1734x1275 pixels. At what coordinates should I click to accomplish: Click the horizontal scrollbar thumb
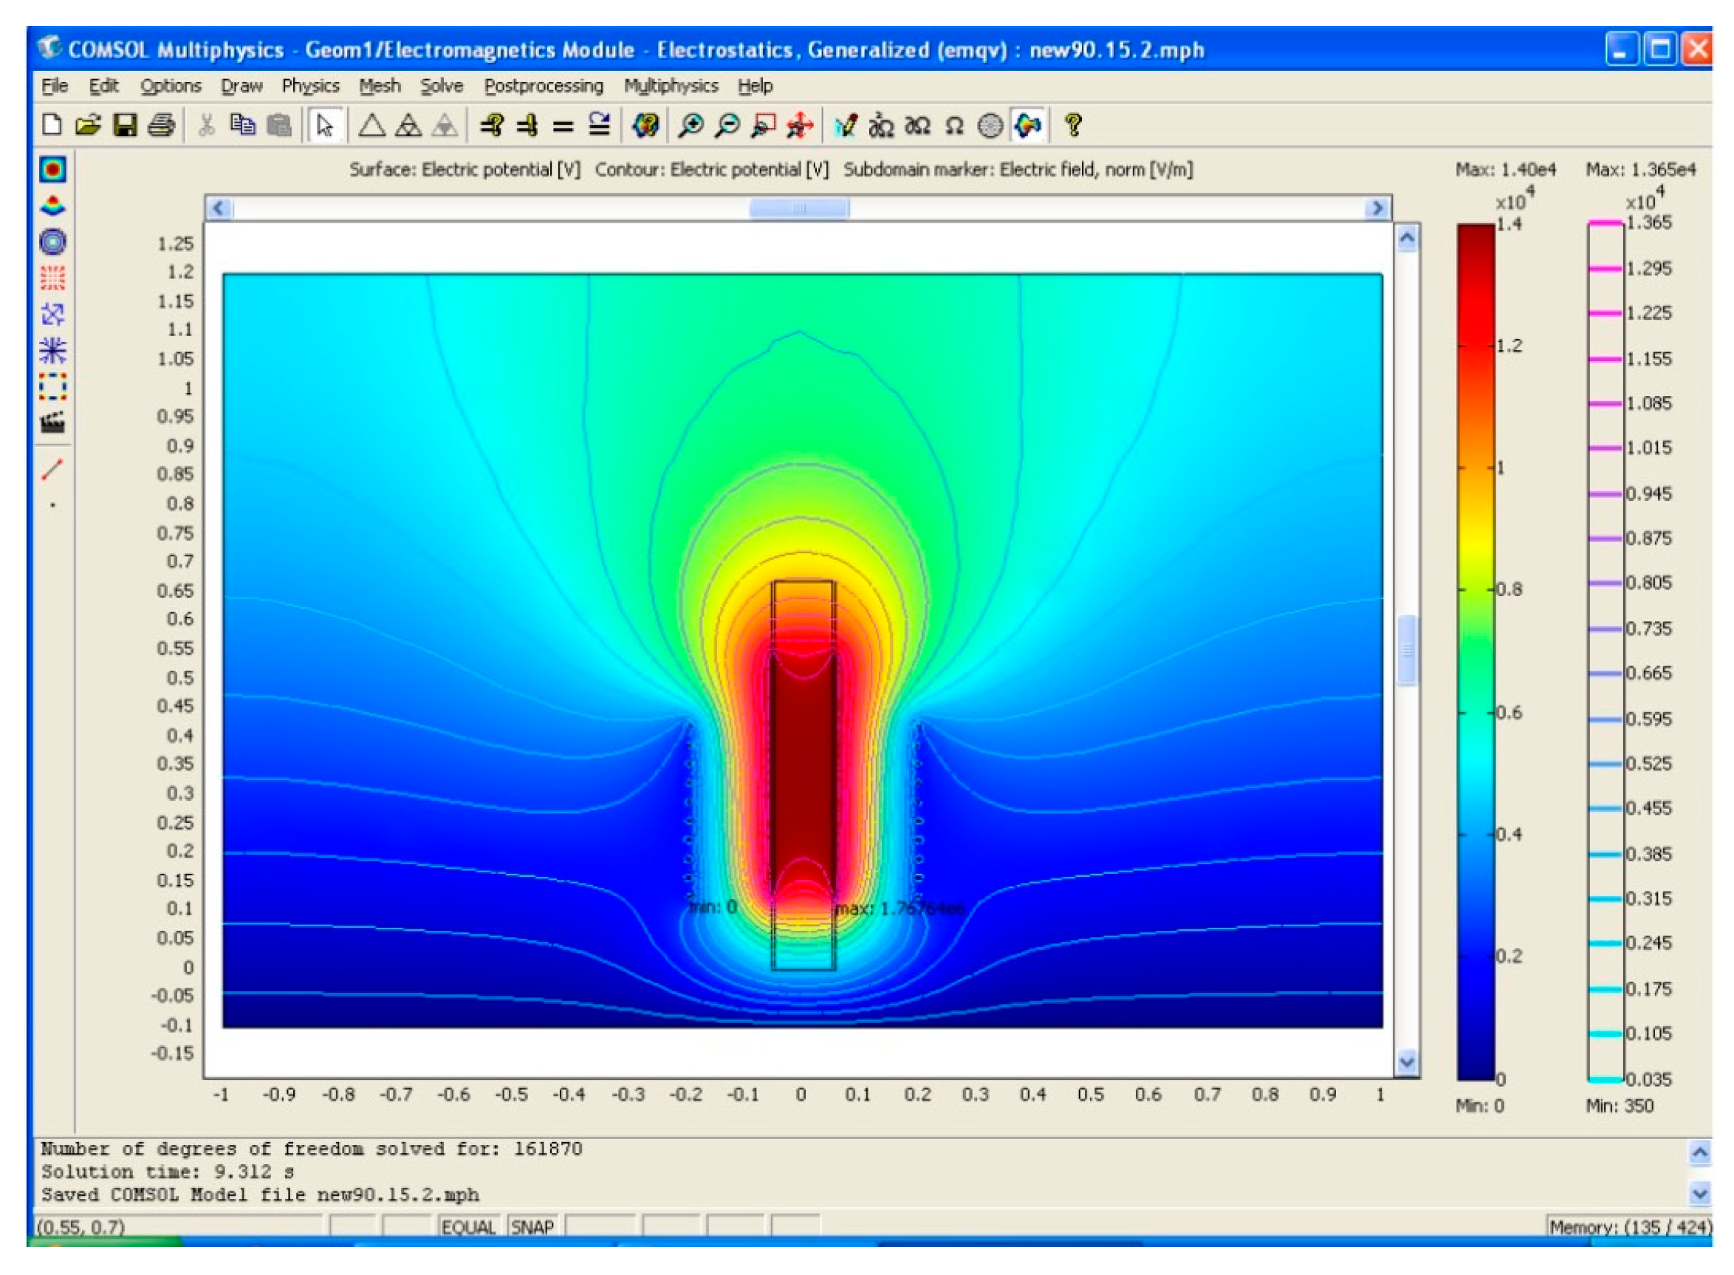(799, 208)
